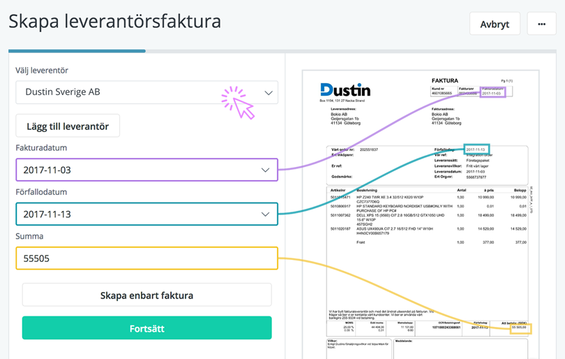This screenshot has width=565, height=359.
Task: Click the teal highlighted due date on preview
Action: click(x=477, y=149)
